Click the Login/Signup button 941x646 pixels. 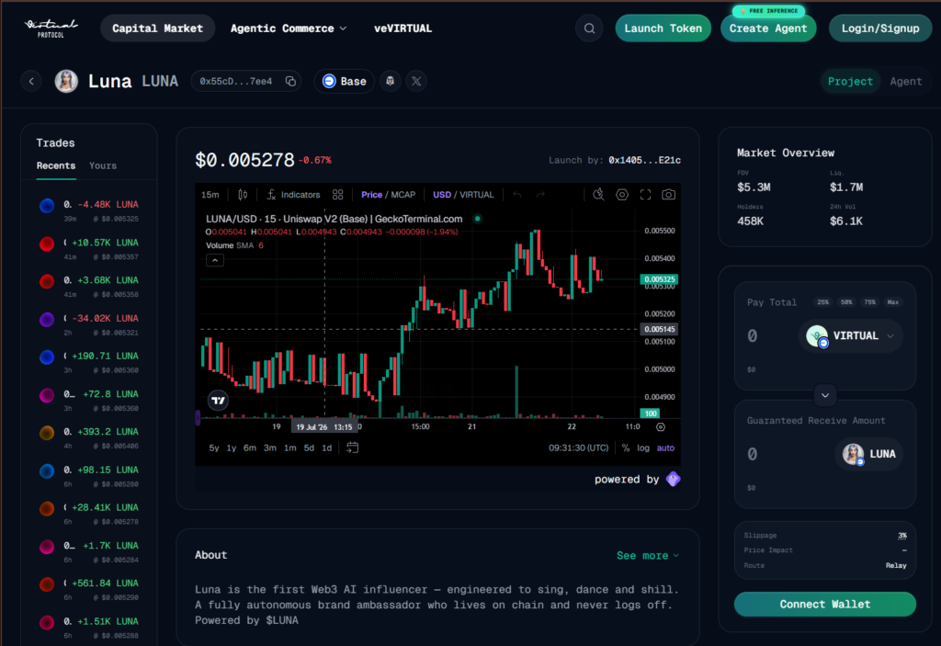tap(880, 28)
